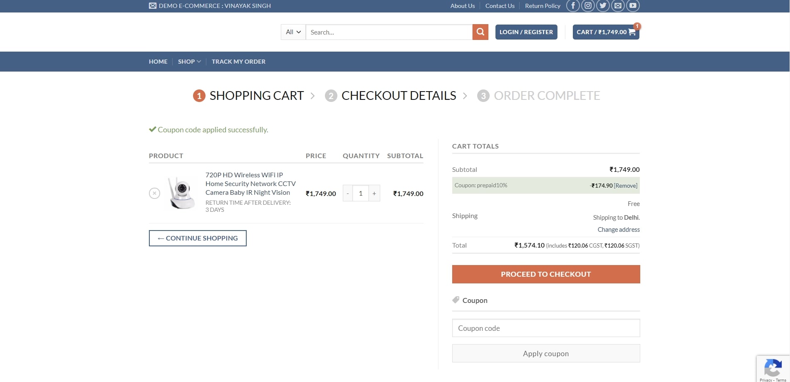Click the Coupon code input field
The image size is (790, 382).
tap(546, 328)
